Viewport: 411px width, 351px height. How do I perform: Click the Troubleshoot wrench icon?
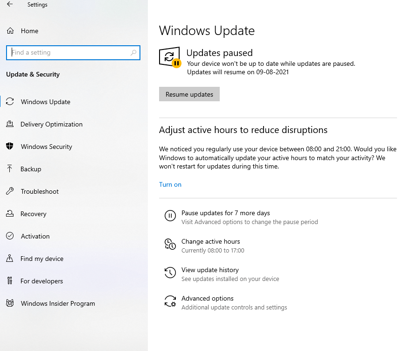[x=10, y=191]
